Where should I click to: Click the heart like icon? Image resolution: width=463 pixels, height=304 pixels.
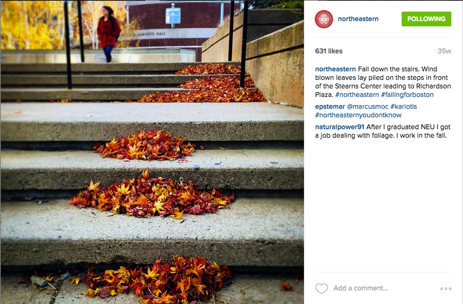click(x=321, y=288)
